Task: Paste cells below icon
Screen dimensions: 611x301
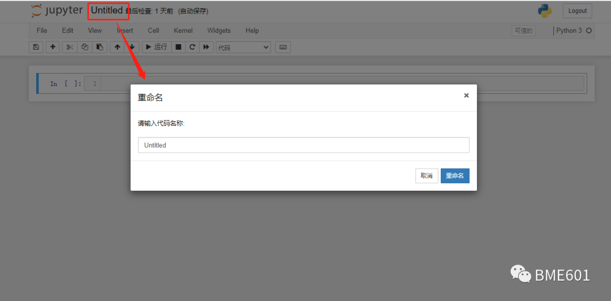Action: (x=100, y=47)
